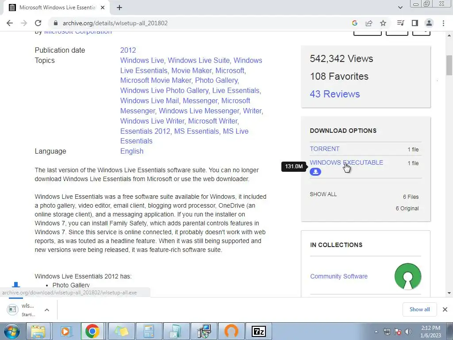
Task: Click the 542,342 Views text
Action: coord(342,59)
